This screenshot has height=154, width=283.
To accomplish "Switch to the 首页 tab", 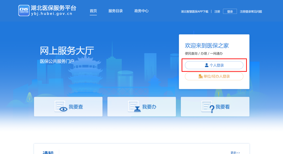I will point(93,11).
